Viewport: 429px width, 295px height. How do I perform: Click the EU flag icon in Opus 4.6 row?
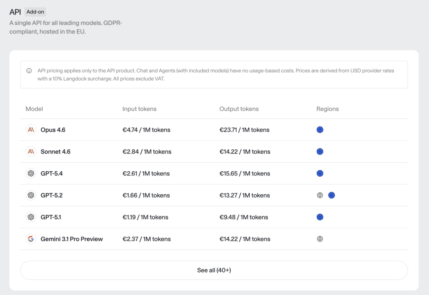(320, 130)
